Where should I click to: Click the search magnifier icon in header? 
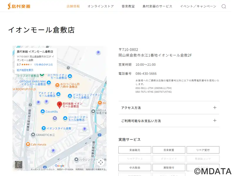[x=224, y=6]
